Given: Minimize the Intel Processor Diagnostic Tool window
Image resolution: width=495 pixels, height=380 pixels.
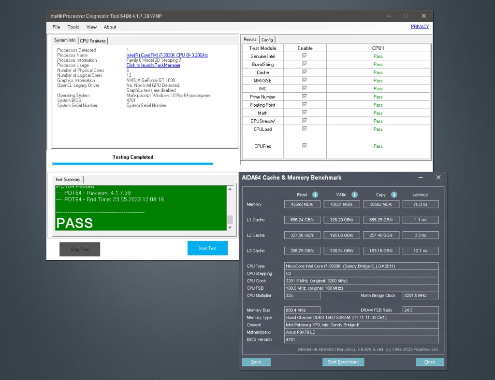Looking at the screenshot, I should 389,16.
